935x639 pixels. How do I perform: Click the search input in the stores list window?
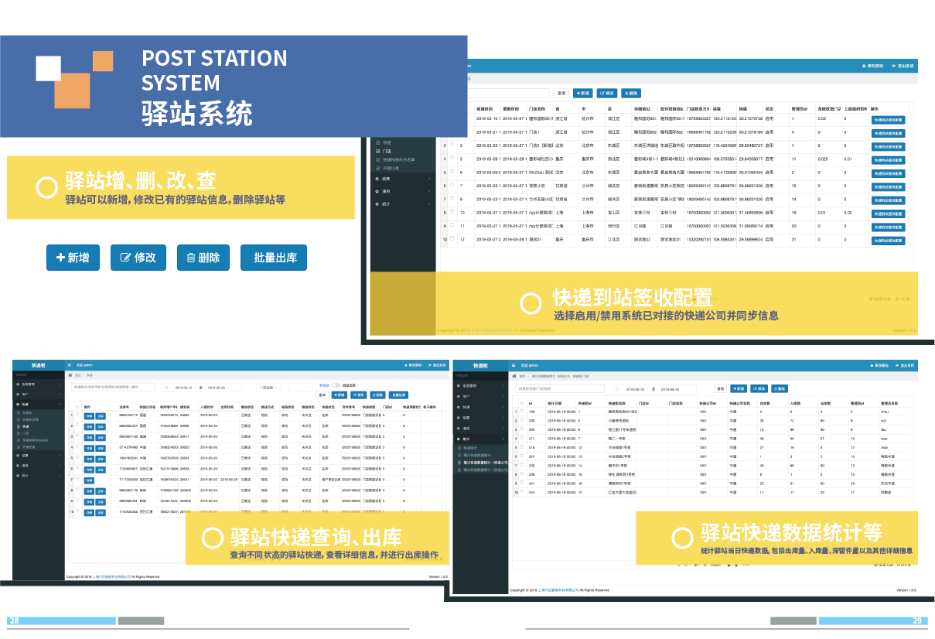click(x=508, y=93)
